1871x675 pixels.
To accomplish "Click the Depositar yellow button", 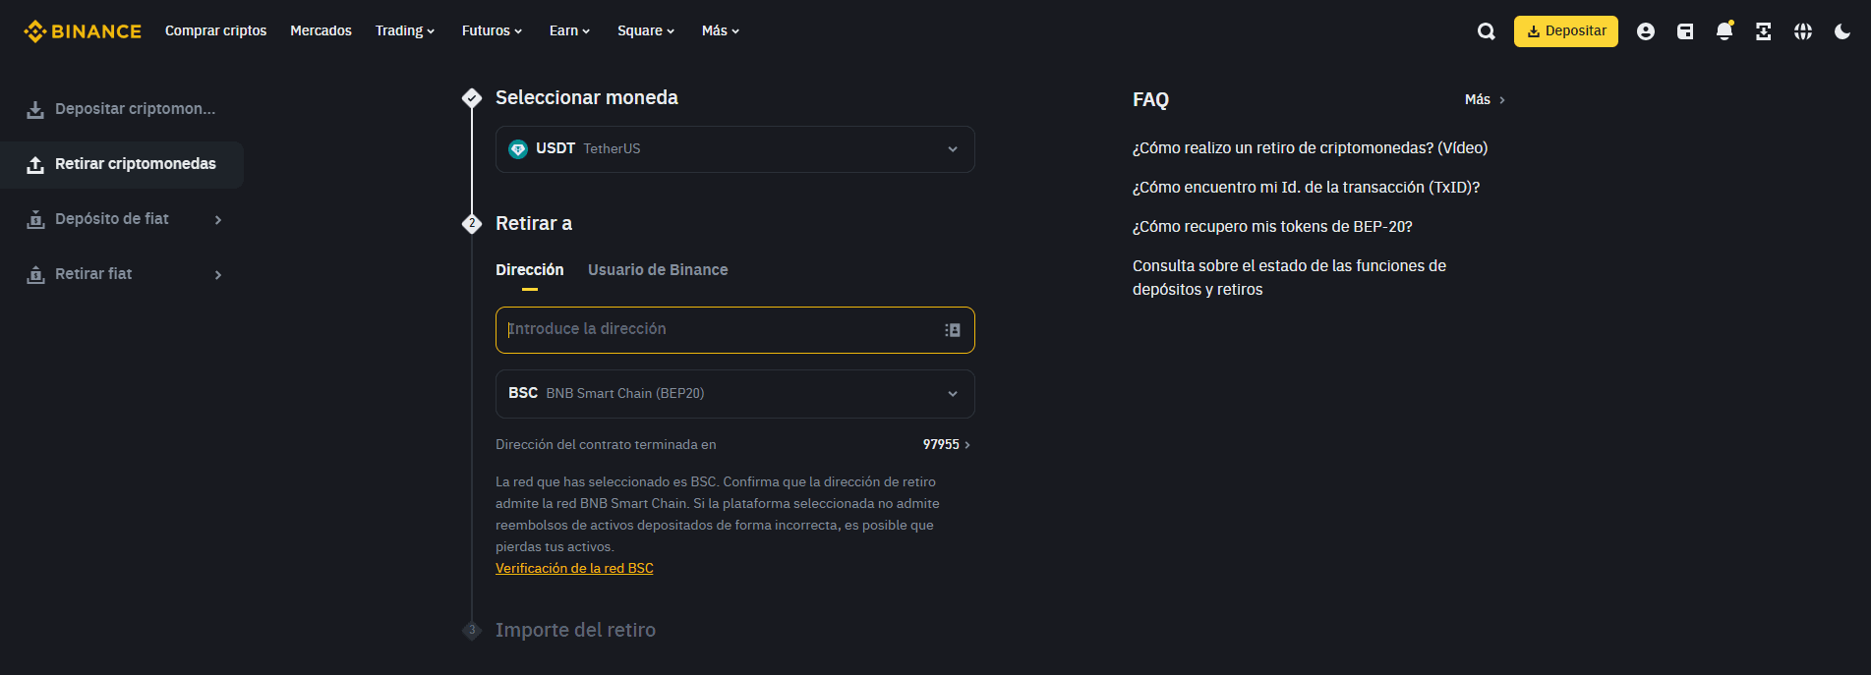I will pos(1566,31).
